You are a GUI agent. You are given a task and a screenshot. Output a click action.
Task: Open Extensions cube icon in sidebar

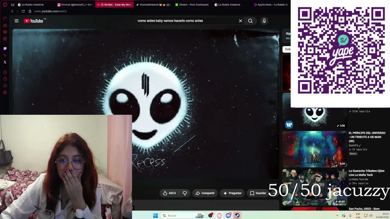[5, 86]
